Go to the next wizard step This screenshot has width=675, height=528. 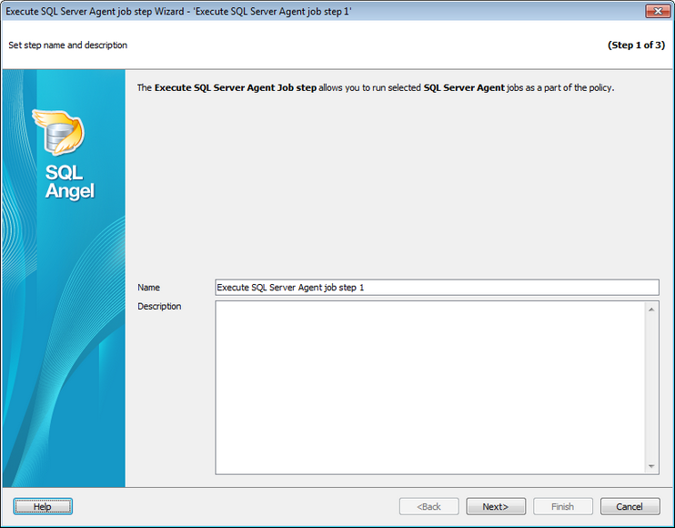pos(496,506)
